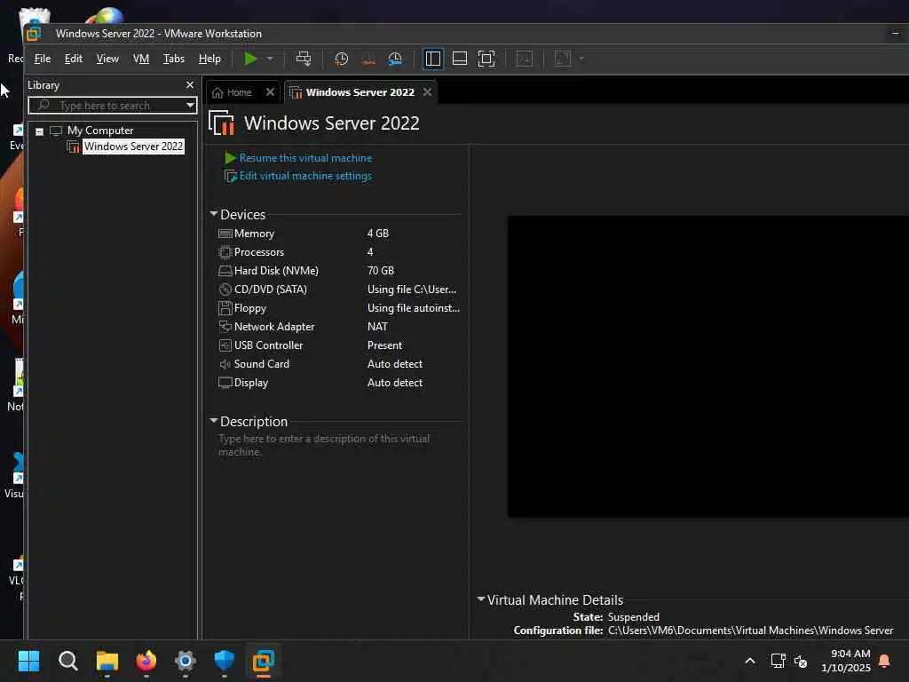Click the Library search input field

coord(107,106)
